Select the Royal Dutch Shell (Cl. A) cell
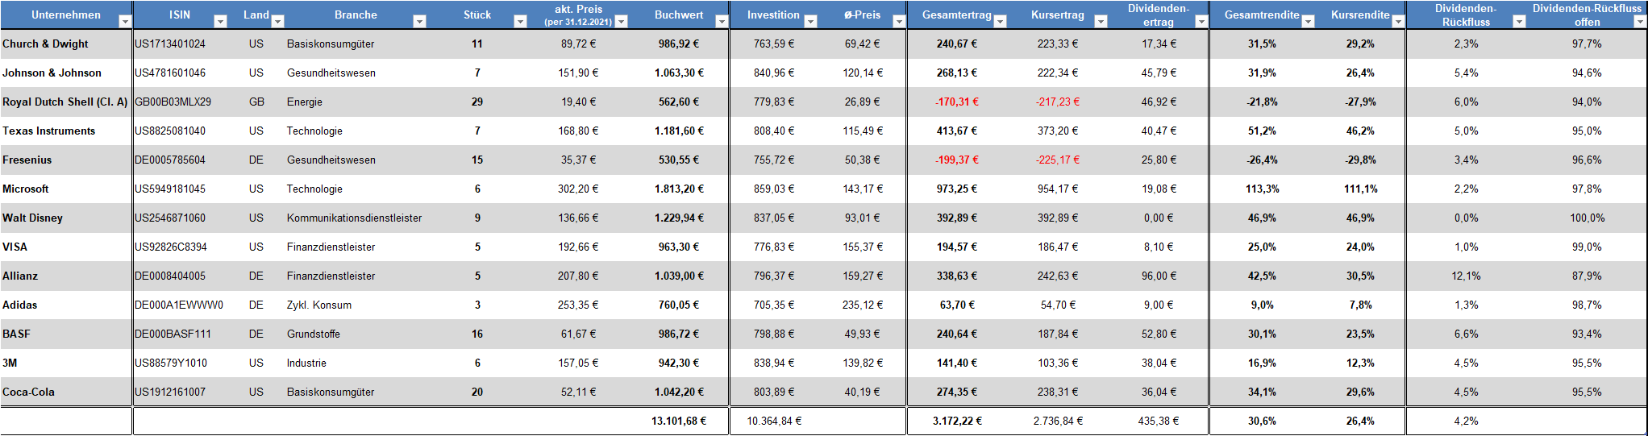 point(66,102)
